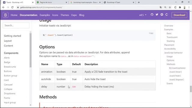Open Blog in navbar
The width and height of the screenshot is (192, 108).
(x=82, y=15)
